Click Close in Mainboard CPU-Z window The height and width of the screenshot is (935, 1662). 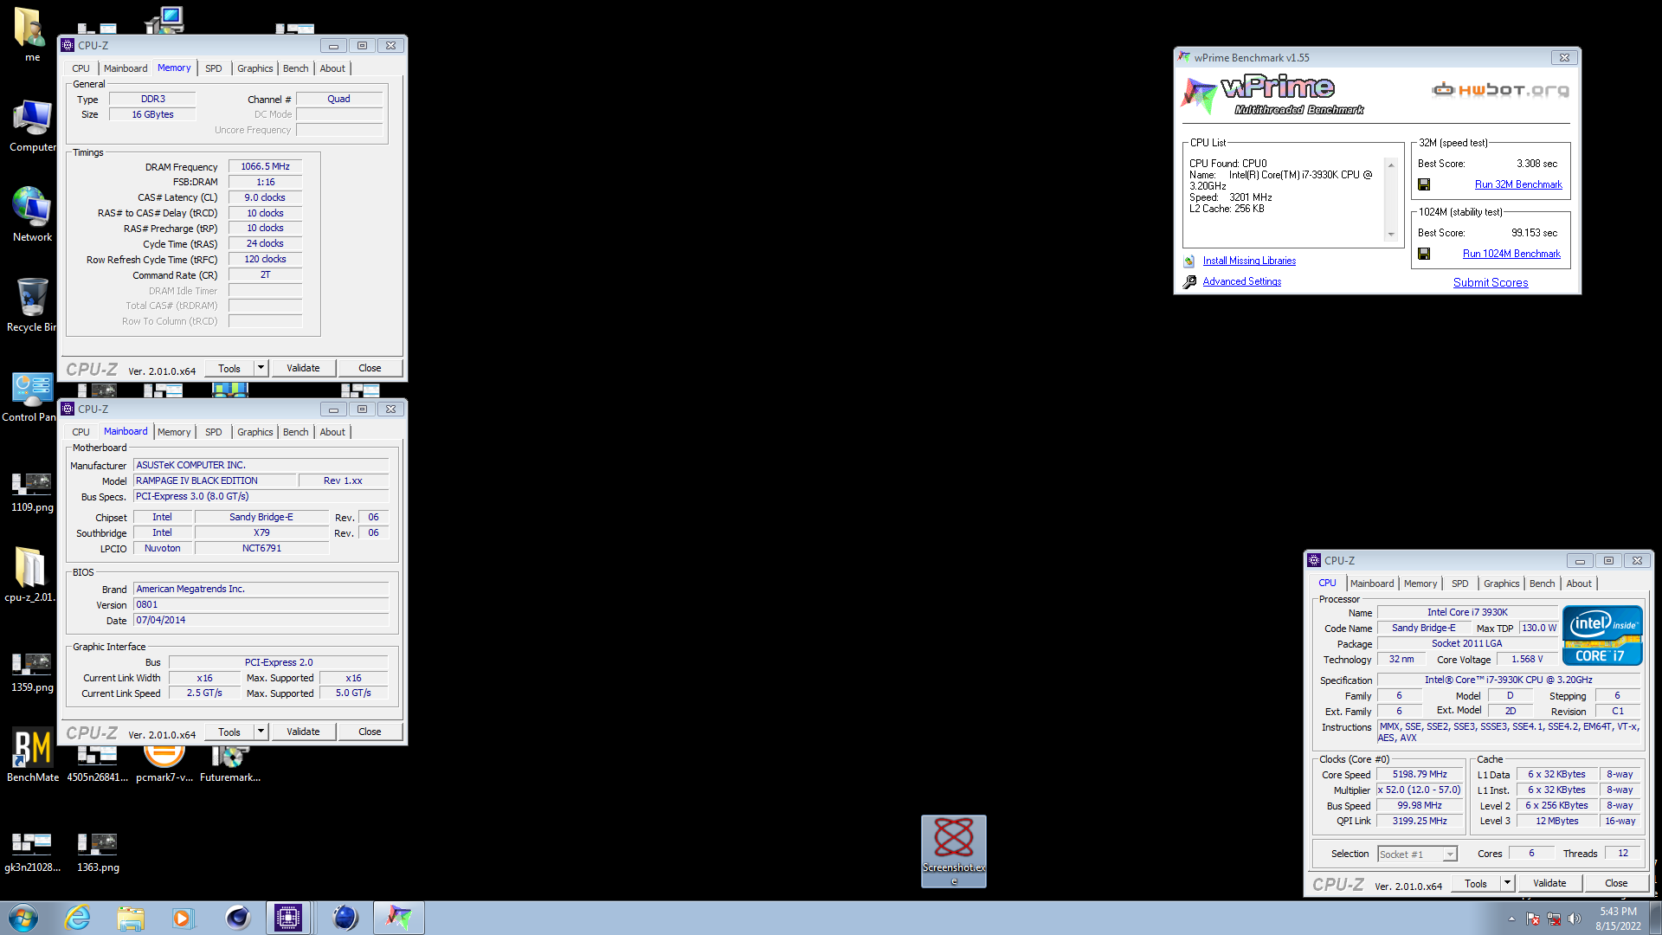coord(370,732)
